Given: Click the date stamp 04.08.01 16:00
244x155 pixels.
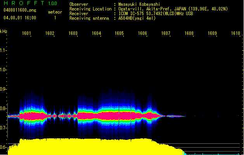Looking at the screenshot, I should [20, 18].
